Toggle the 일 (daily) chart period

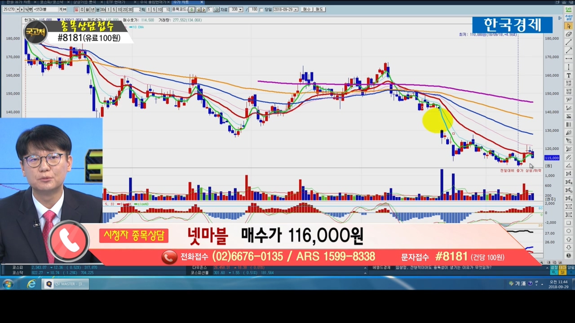77,9
